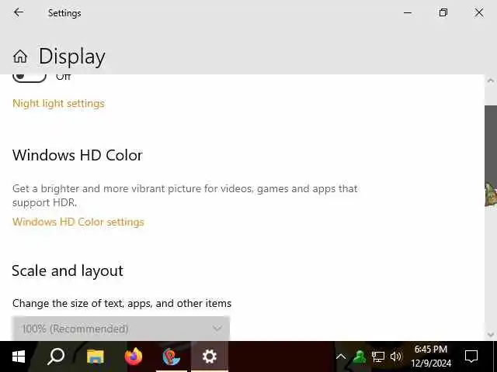Restore down the Settings window
Screen dimensions: 497x372
click(443, 12)
